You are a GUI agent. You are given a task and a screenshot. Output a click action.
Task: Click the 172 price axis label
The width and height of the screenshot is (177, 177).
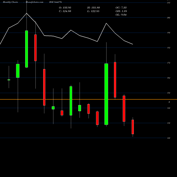click(x=169, y=63)
